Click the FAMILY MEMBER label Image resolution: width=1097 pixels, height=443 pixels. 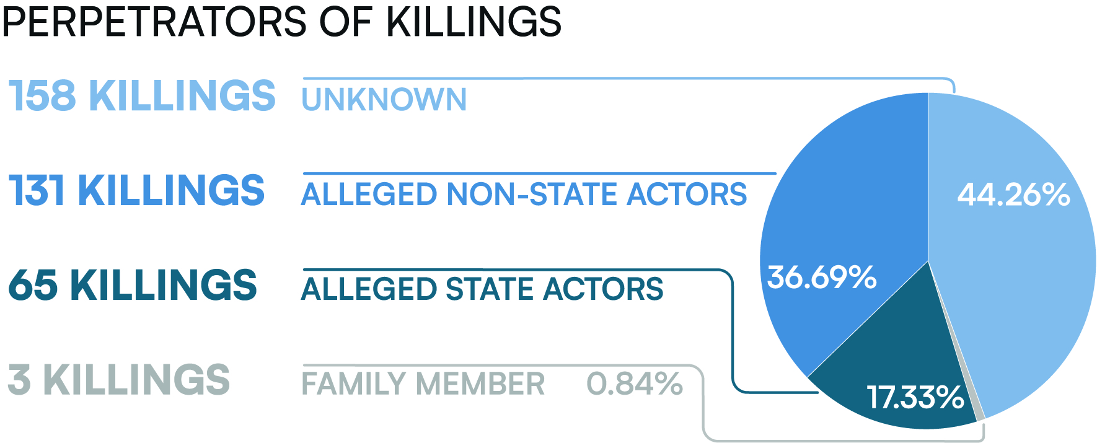[423, 384]
